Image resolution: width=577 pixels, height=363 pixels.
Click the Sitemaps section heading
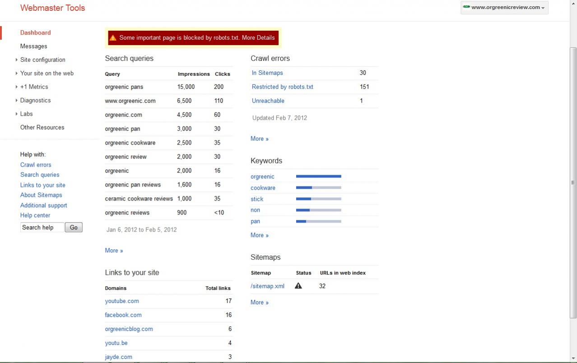pyautogui.click(x=265, y=257)
